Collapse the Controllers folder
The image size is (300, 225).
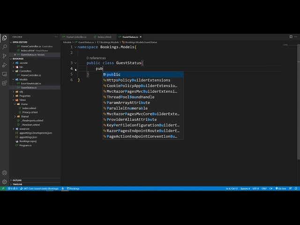pos(25,71)
